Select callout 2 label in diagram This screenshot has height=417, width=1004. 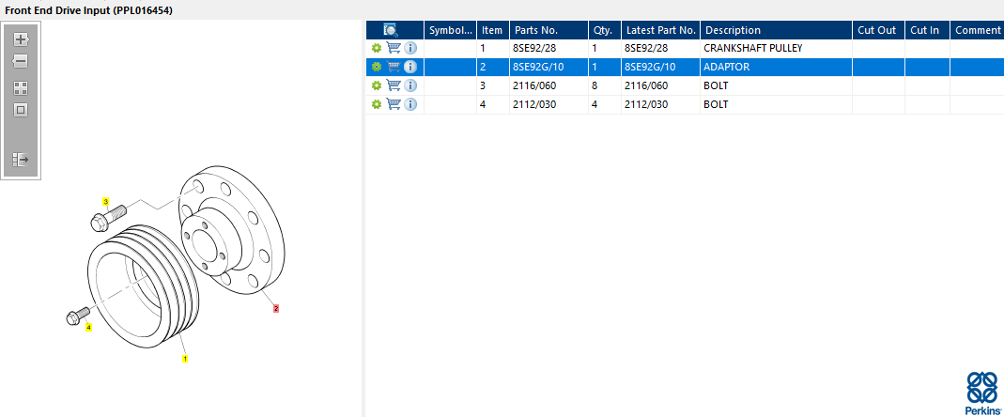[x=276, y=307]
